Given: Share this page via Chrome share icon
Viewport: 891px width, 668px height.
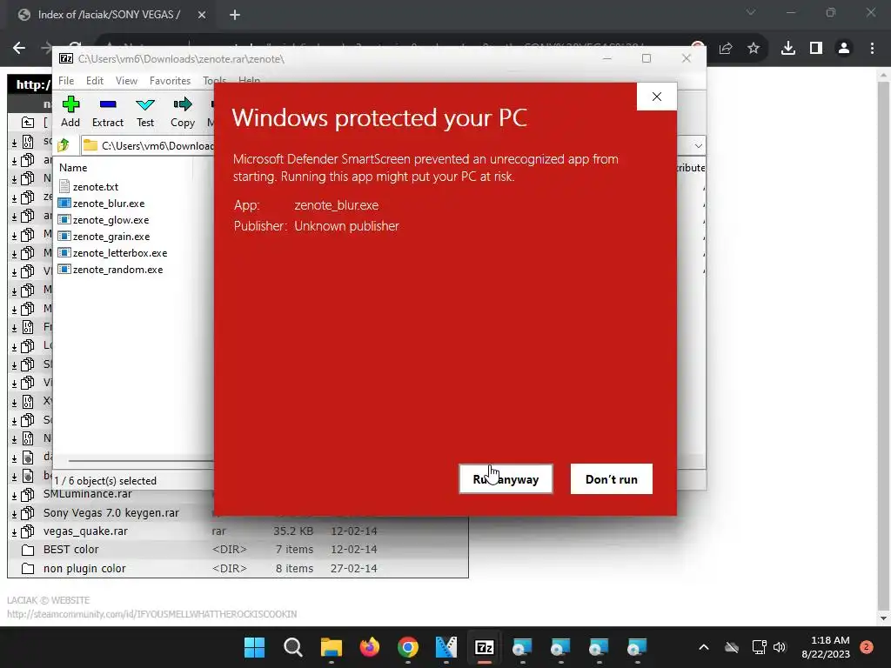Looking at the screenshot, I should click(x=726, y=49).
